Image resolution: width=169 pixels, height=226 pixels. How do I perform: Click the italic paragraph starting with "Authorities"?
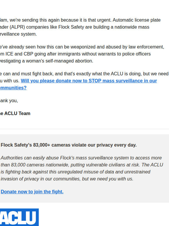[82, 168]
